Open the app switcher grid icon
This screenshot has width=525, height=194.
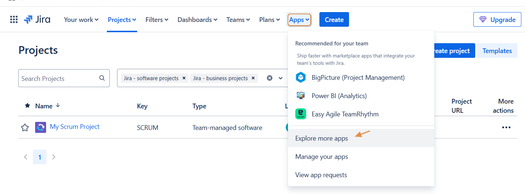14,20
